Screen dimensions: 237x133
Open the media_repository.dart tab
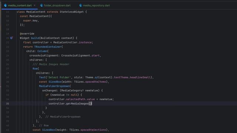pos(96,6)
